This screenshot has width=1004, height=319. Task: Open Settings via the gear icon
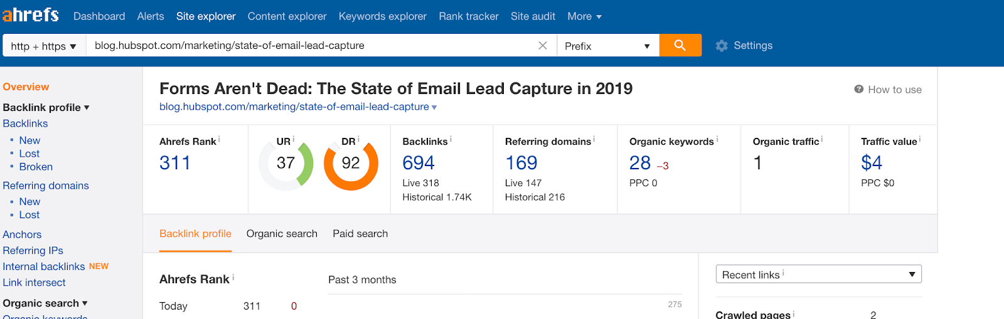(x=722, y=46)
